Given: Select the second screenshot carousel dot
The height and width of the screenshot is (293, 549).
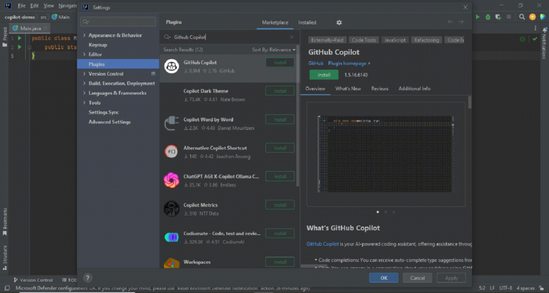Looking at the screenshot, I should click(385, 212).
